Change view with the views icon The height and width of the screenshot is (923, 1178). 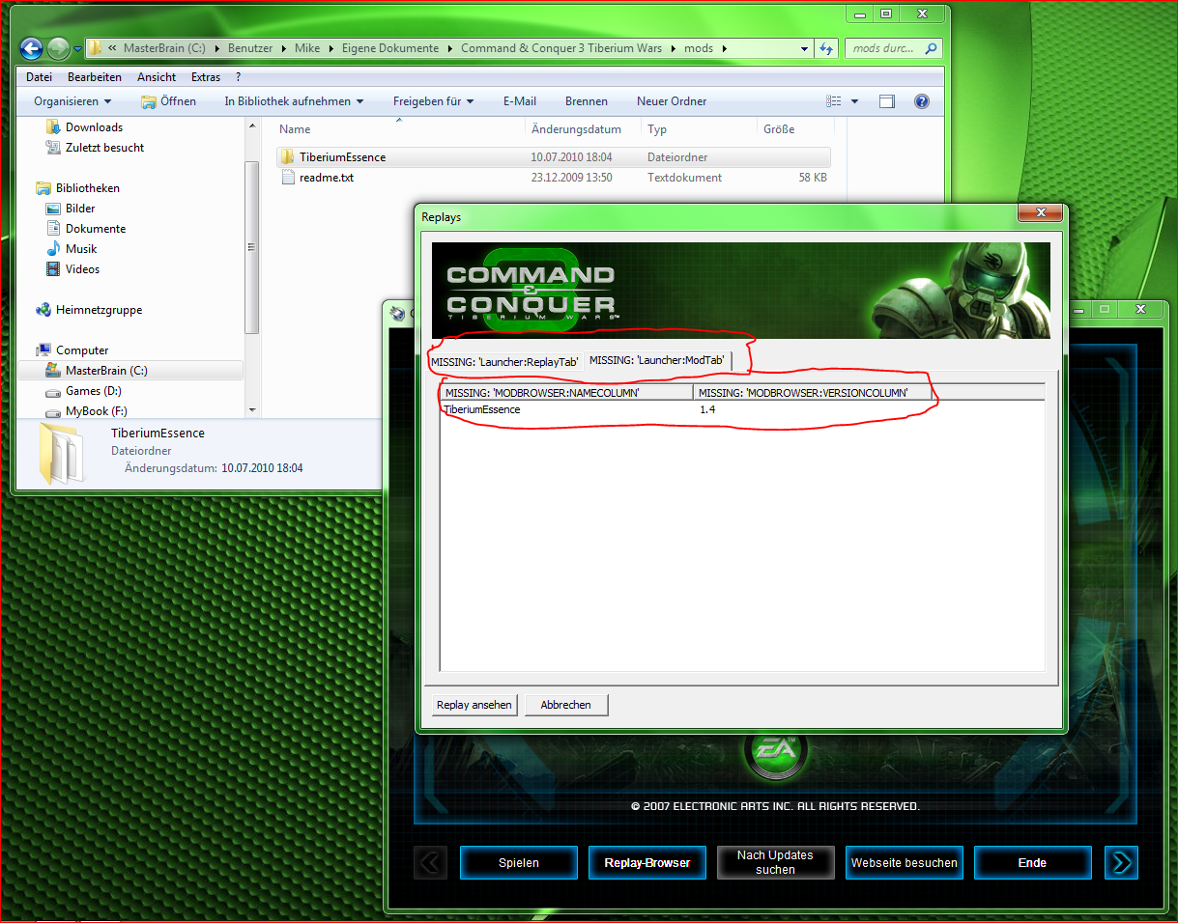tap(835, 101)
